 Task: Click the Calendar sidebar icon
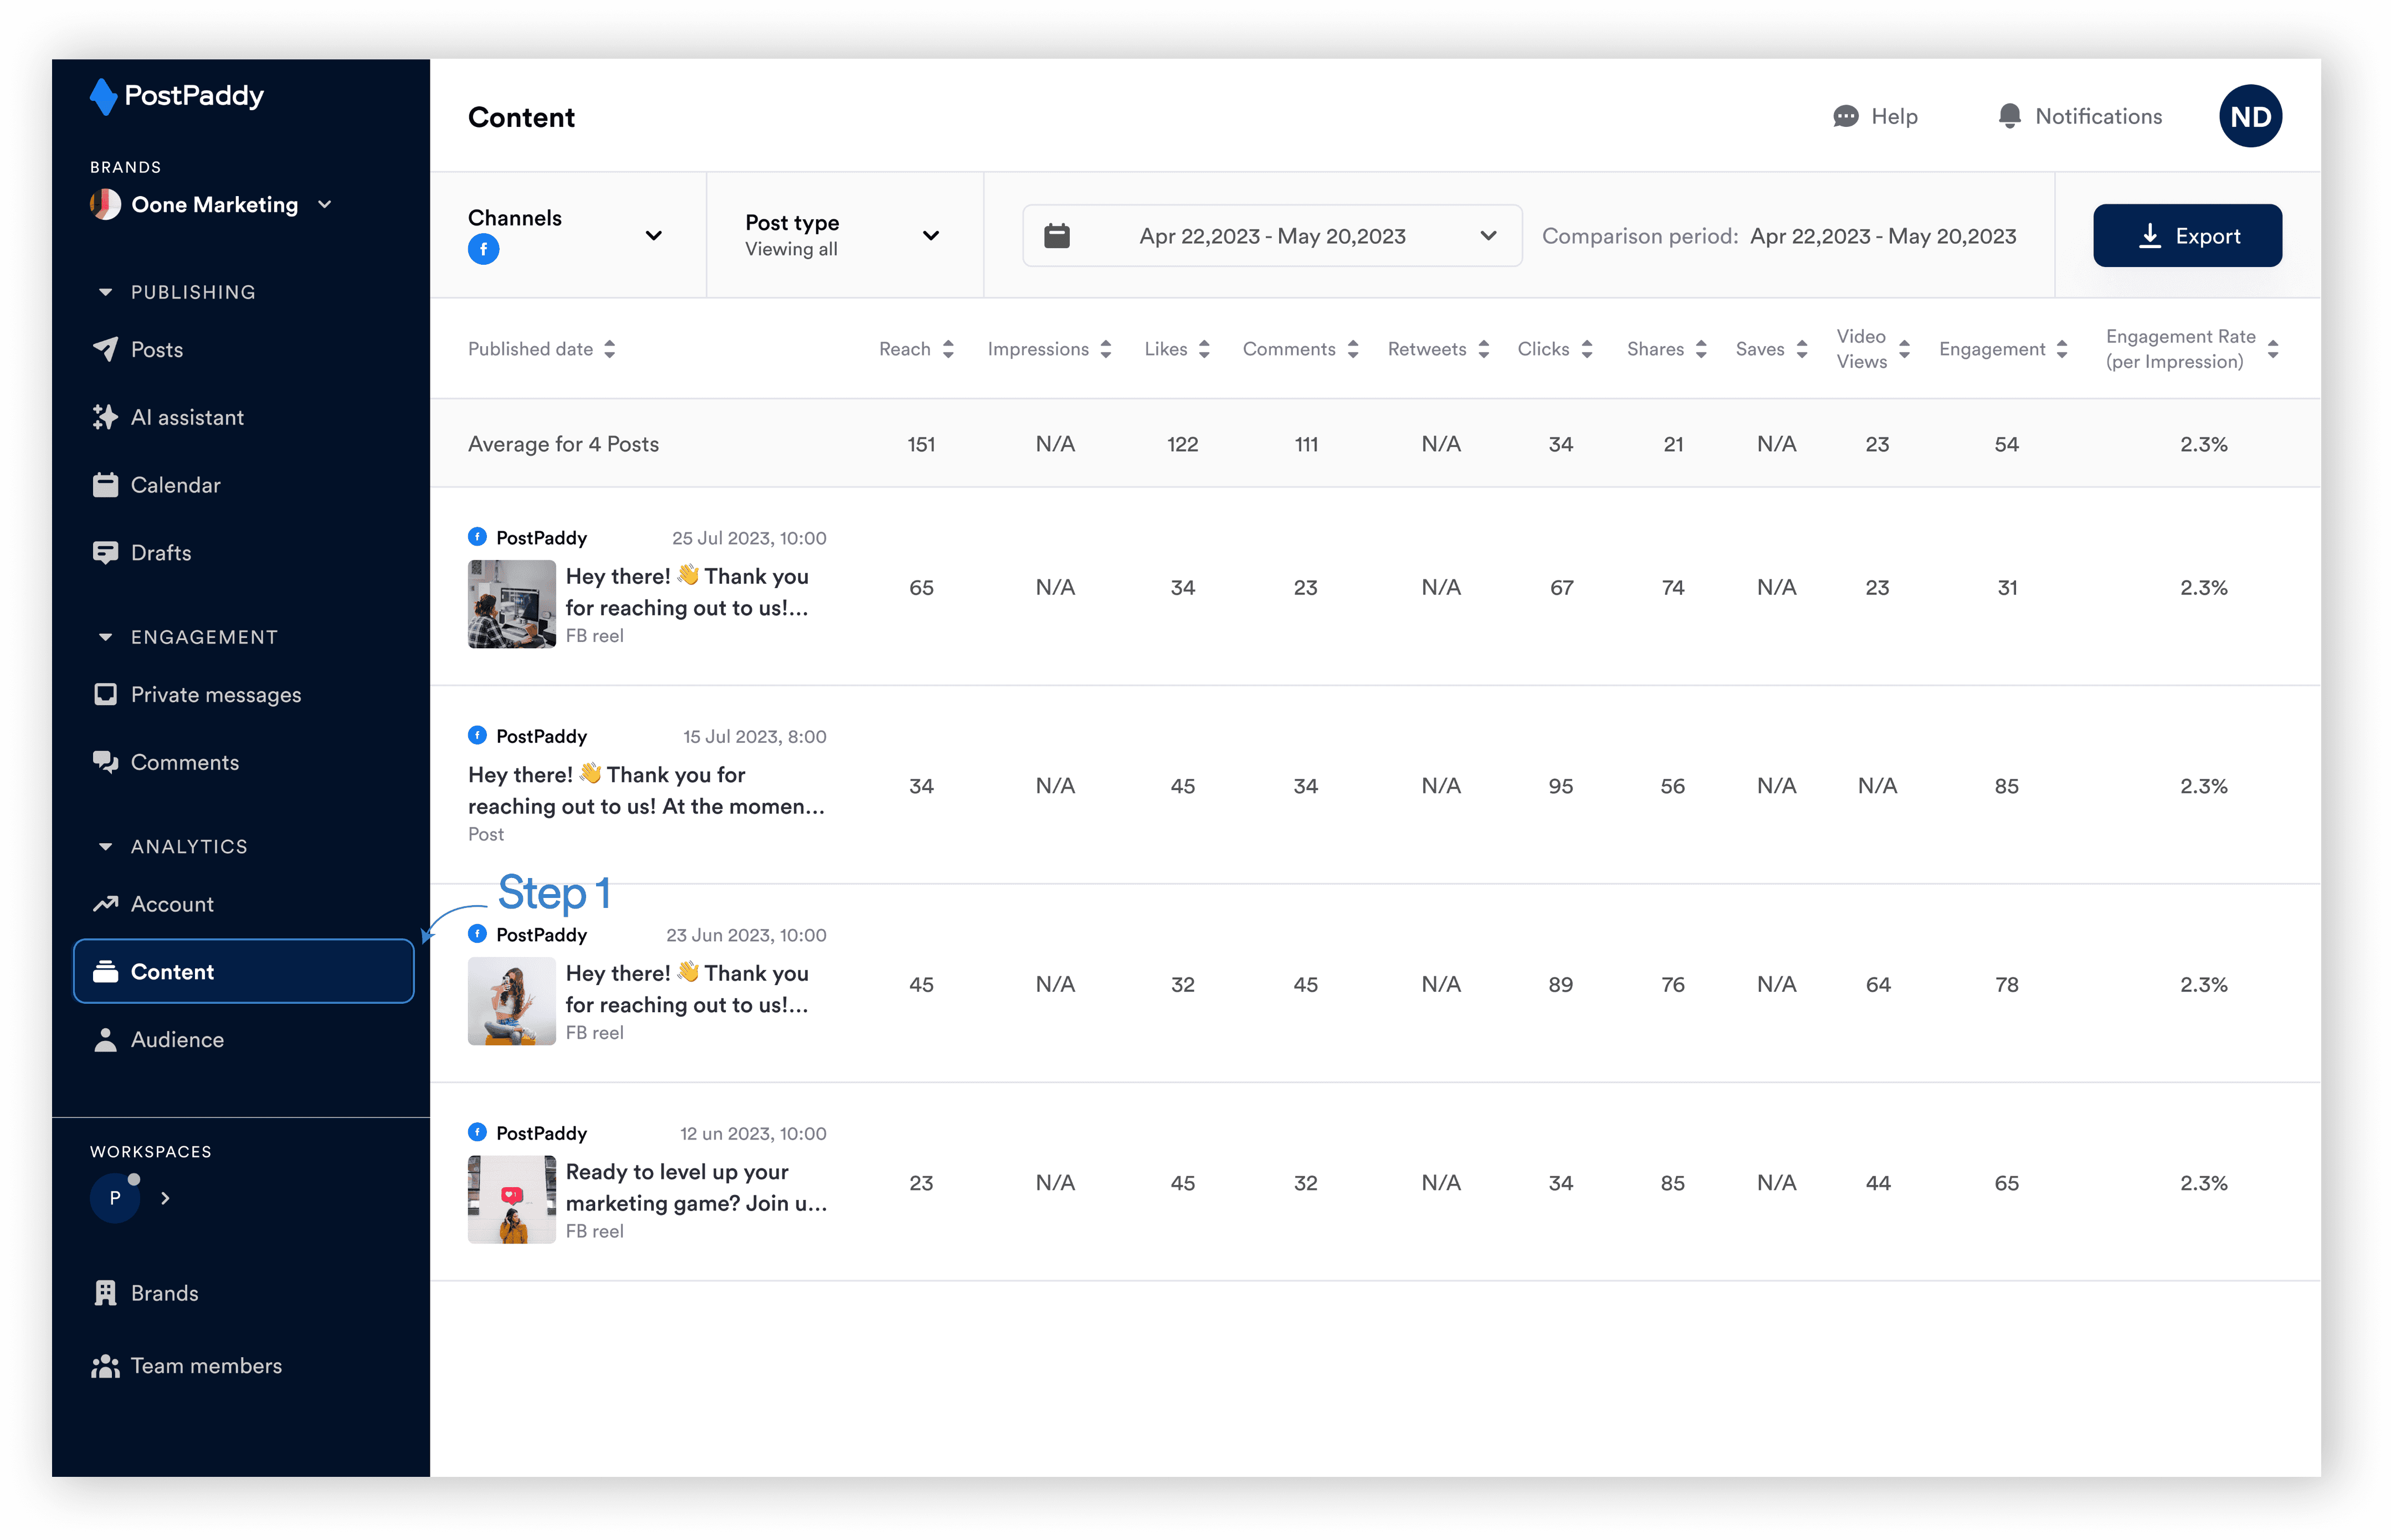tap(105, 485)
